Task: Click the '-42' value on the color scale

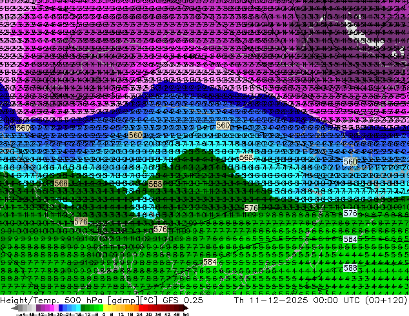Action: pos(41,314)
